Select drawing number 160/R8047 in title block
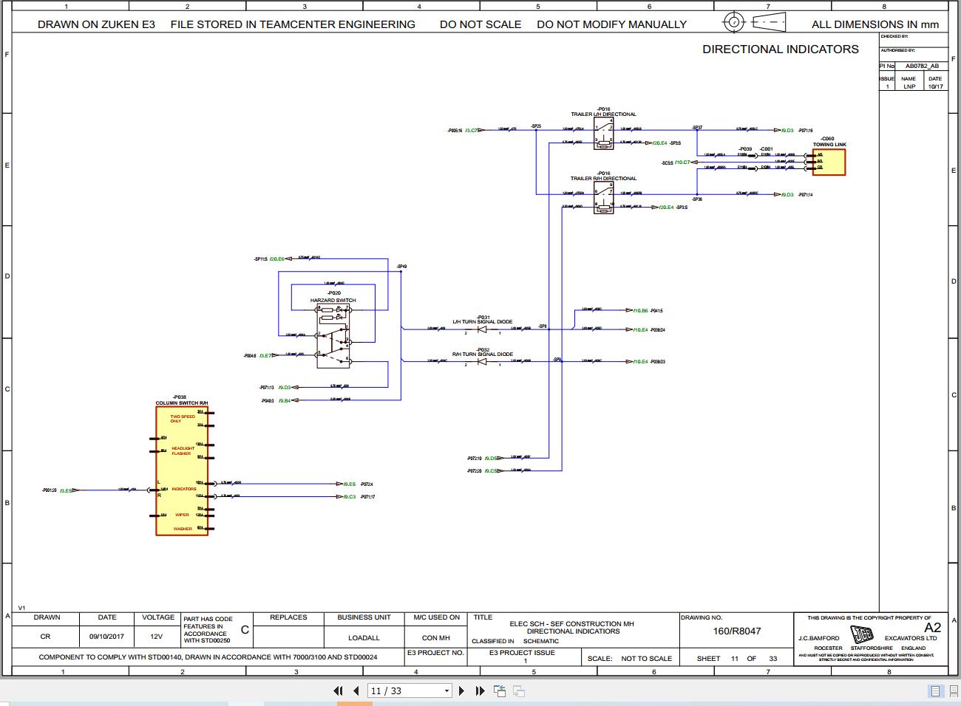 737,631
